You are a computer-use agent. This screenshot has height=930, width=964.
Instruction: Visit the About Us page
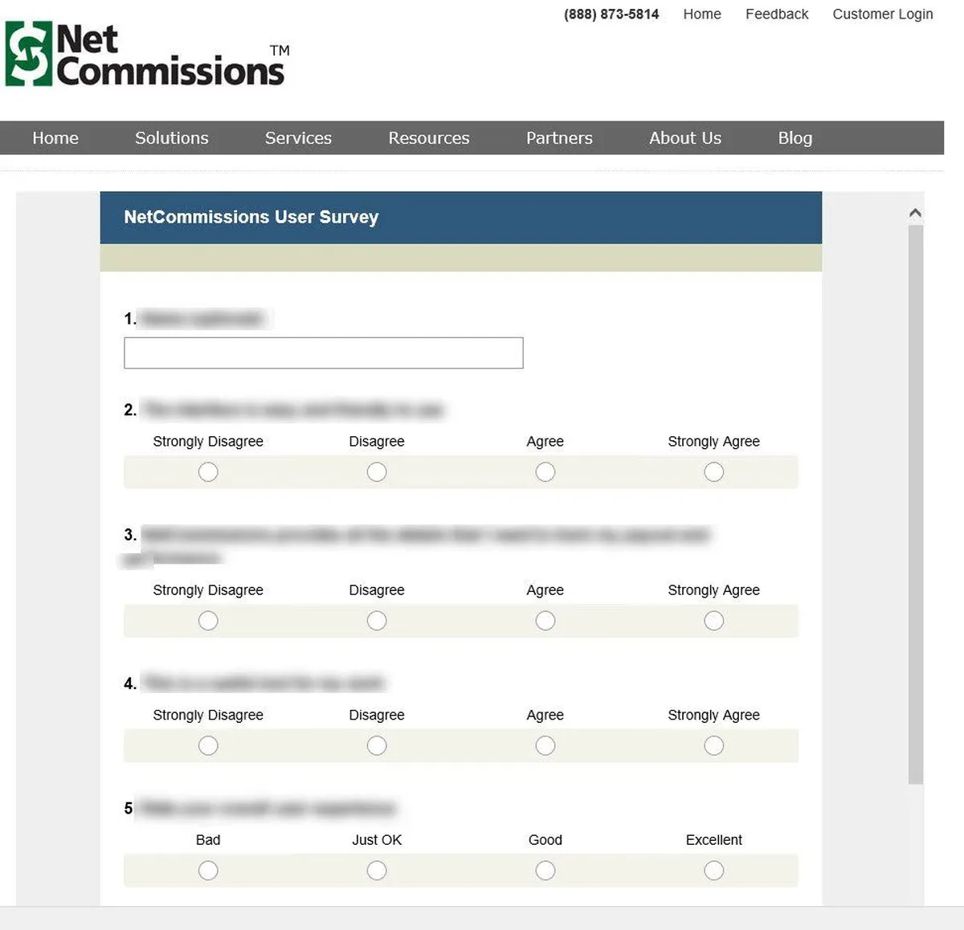click(x=684, y=138)
